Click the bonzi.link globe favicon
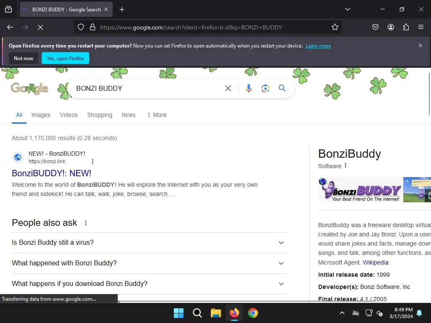Viewport: 431px width, 323px height. [x=18, y=157]
